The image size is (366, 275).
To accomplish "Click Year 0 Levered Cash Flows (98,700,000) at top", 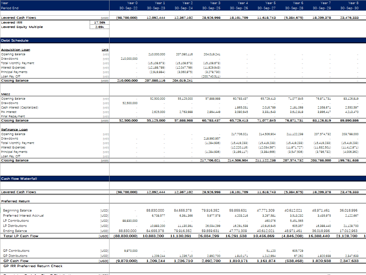I will tap(127, 18).
